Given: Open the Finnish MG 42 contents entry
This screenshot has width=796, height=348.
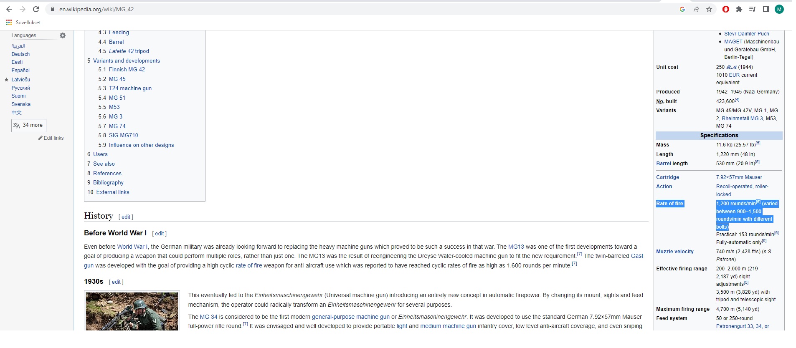Looking at the screenshot, I should click(x=127, y=69).
